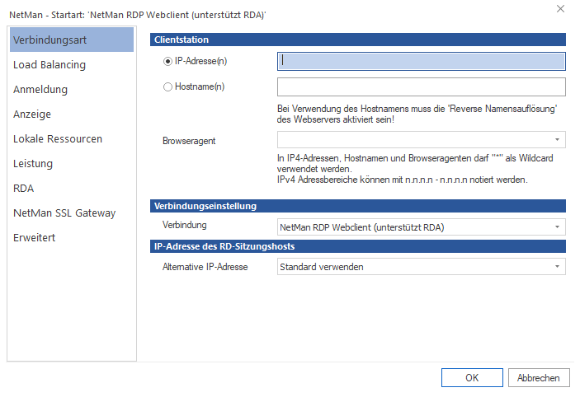Select Lokale Ressourcen in the sidebar
Viewport: 580px width, 397px height.
click(x=58, y=139)
